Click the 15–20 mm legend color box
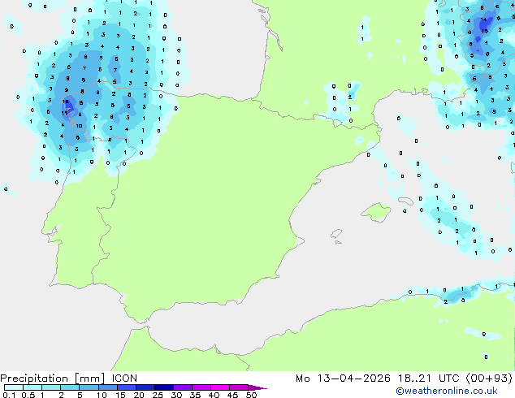The image size is (515, 398). point(126,387)
